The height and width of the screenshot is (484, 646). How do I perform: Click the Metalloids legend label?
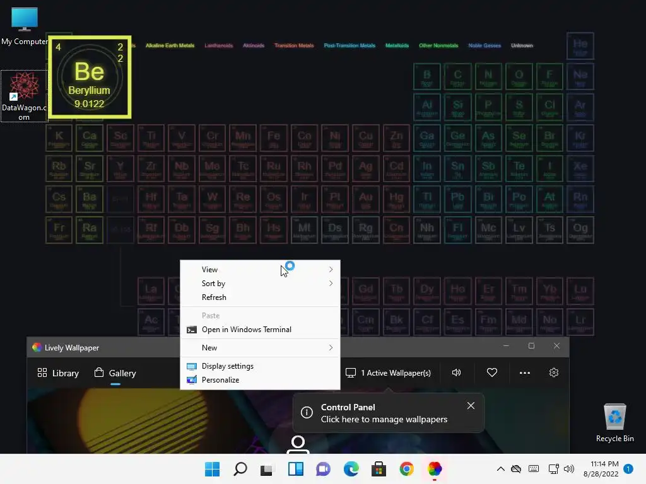397,45
